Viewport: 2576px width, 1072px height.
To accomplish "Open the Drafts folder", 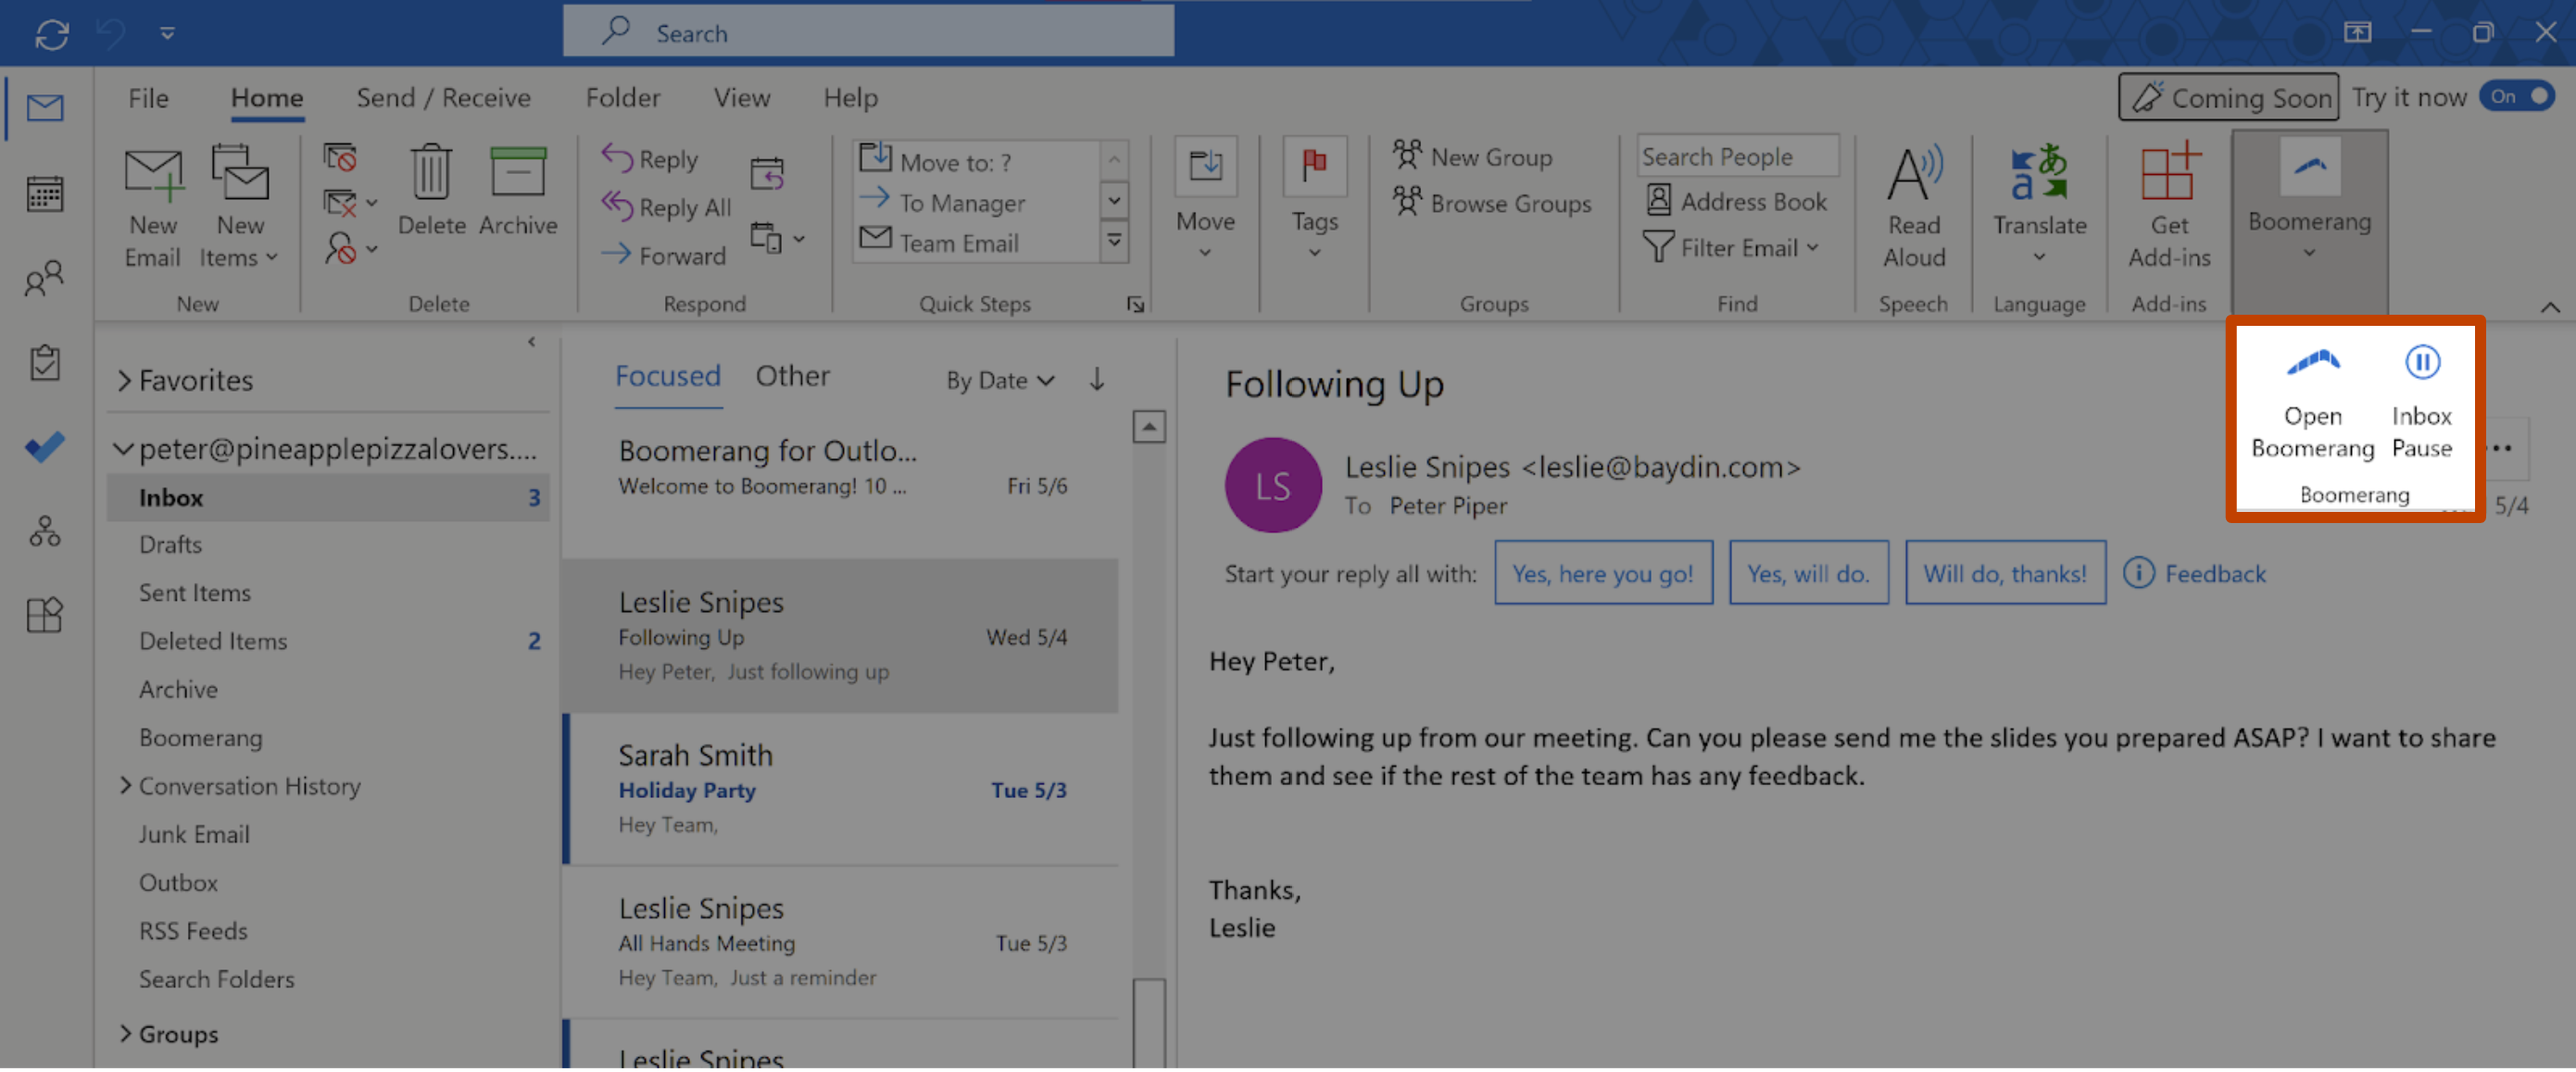I will coord(328,544).
